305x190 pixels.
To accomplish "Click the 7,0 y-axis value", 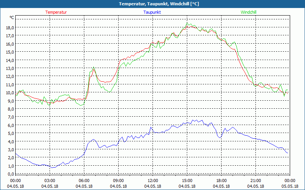I will tap(11, 117).
